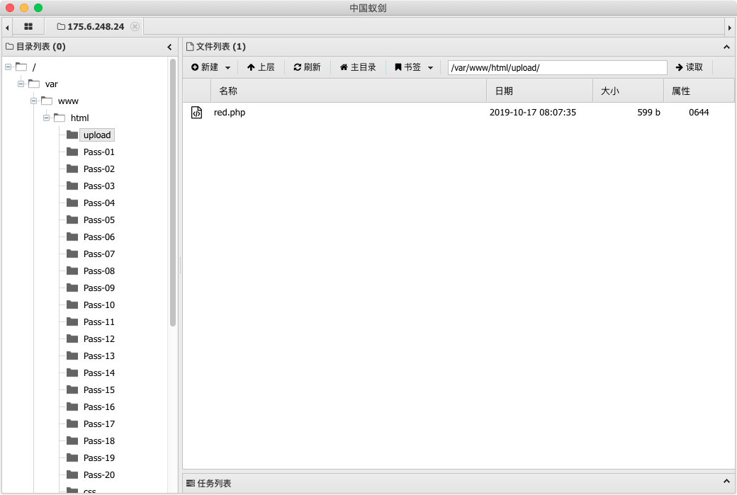Click the 任务列表 task list header
Screen dimensions: 737x495
click(x=208, y=483)
